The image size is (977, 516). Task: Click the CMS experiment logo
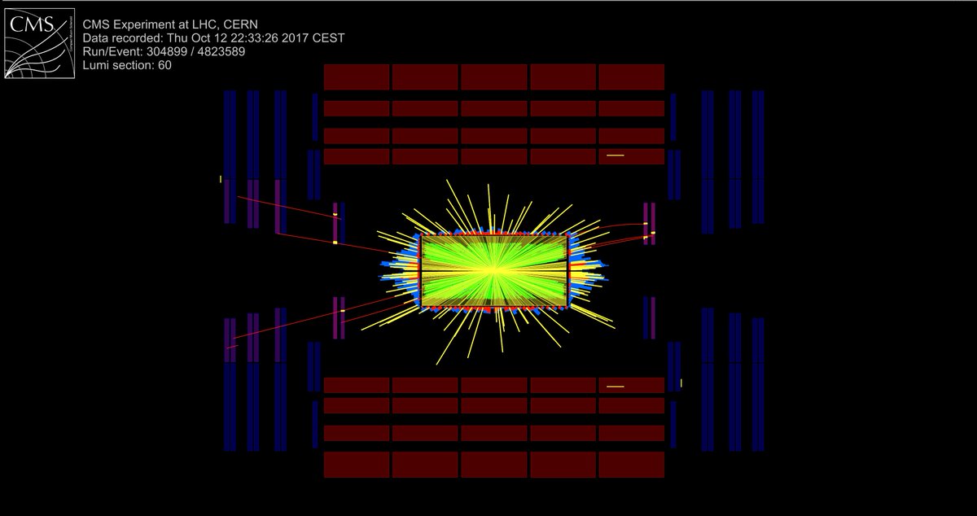coord(40,42)
